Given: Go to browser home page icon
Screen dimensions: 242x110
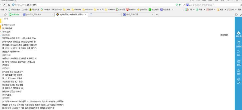Looking at the screenshot, I should (9, 5).
